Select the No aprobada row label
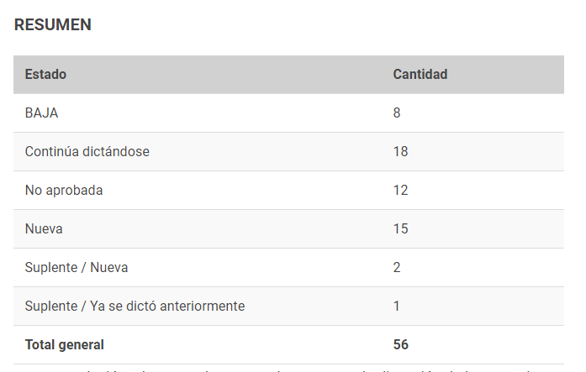Viewport: 586px width, 372px height. pos(64,191)
